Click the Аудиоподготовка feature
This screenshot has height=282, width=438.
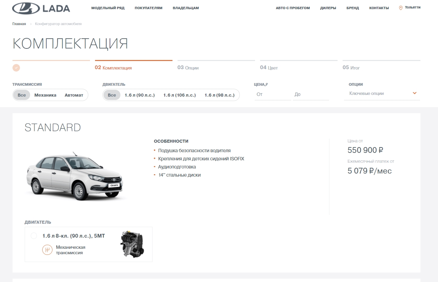(177, 167)
